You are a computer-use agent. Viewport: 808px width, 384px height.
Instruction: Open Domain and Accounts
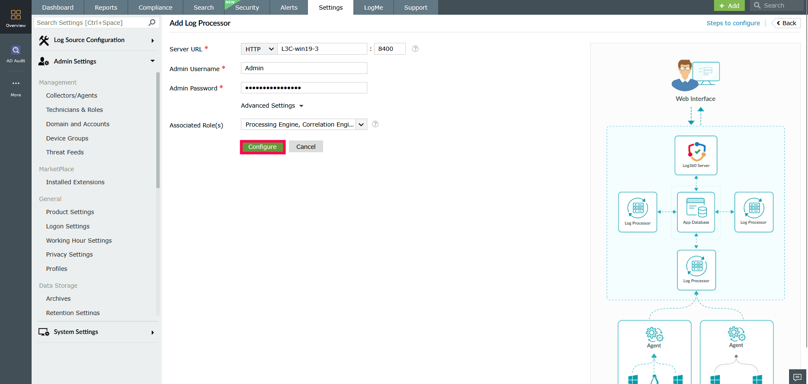78,124
